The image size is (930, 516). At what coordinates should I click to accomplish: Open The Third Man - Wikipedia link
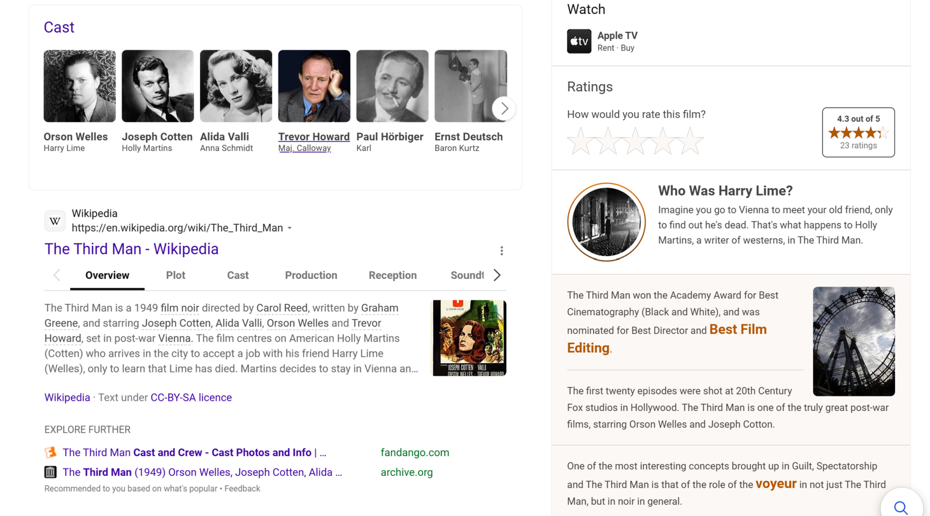coord(131,249)
